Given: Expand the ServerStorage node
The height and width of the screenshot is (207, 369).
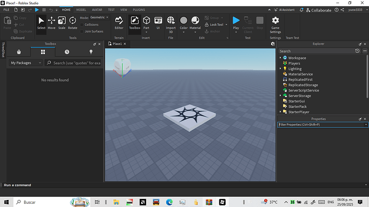Looking at the screenshot, I should 280,96.
